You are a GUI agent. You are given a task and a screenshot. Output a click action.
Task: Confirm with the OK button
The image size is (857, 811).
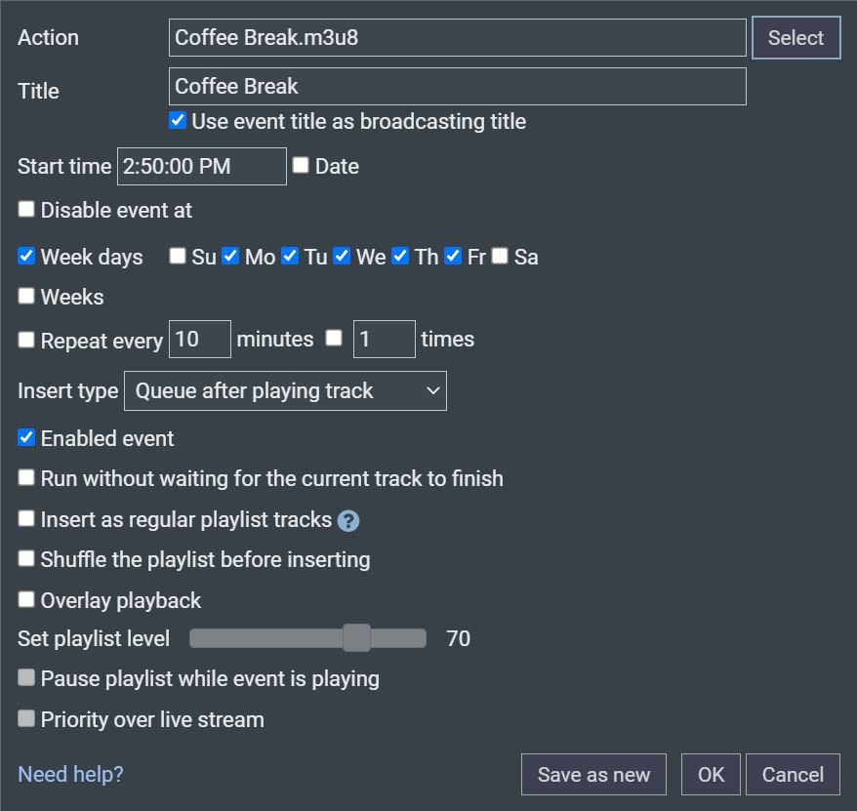pyautogui.click(x=711, y=774)
